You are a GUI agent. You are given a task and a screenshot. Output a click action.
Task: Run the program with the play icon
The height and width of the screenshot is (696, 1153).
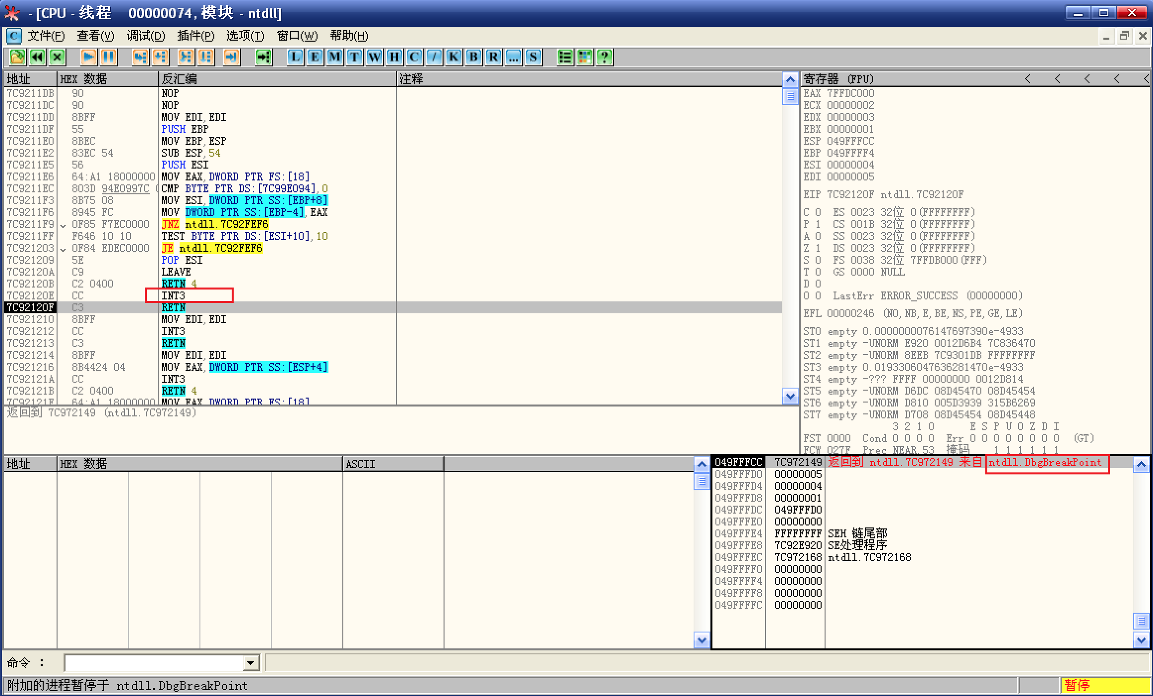(x=88, y=57)
